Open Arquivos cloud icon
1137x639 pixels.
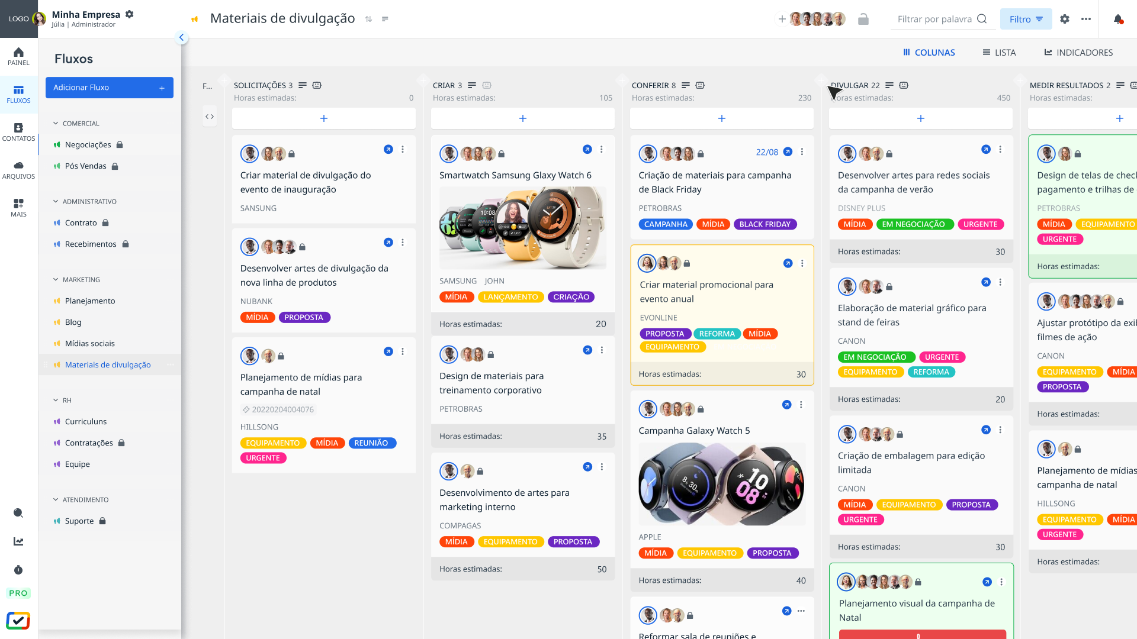click(18, 170)
